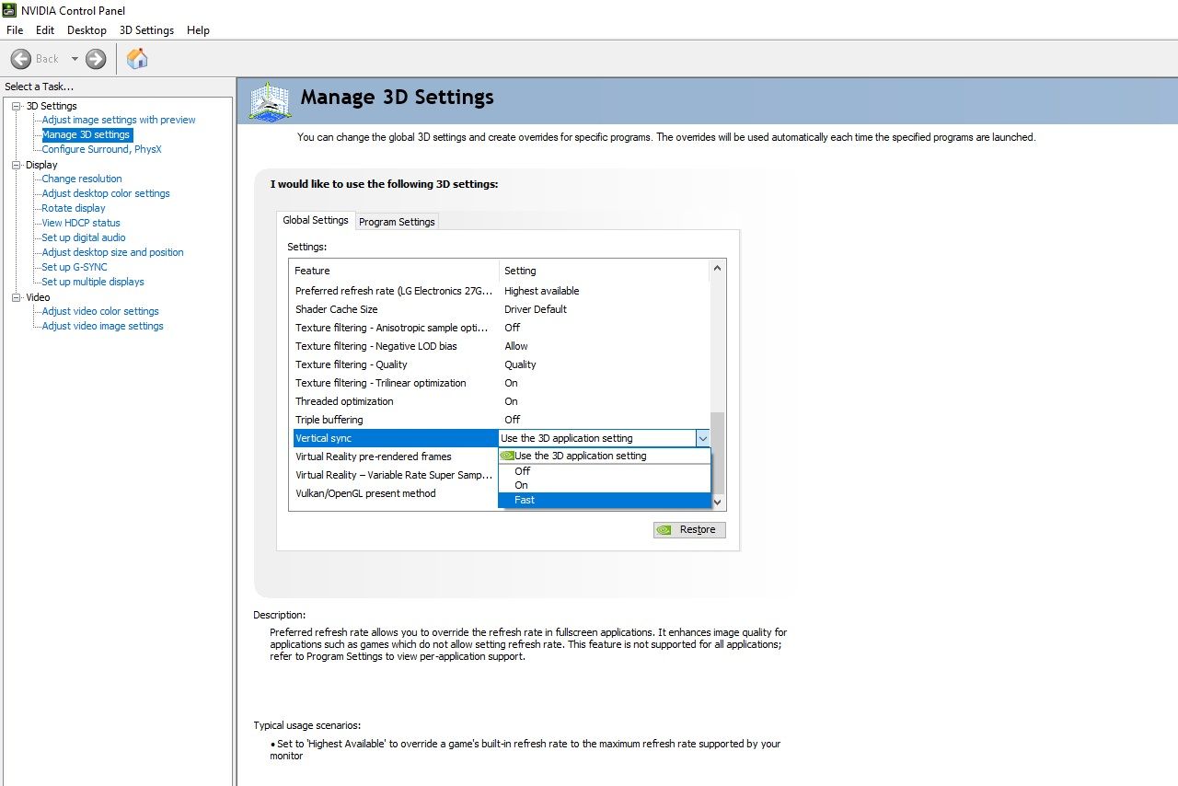Select Virtual Reality Variable Rate Super Sampling
The width and height of the screenshot is (1178, 786).
[395, 475]
